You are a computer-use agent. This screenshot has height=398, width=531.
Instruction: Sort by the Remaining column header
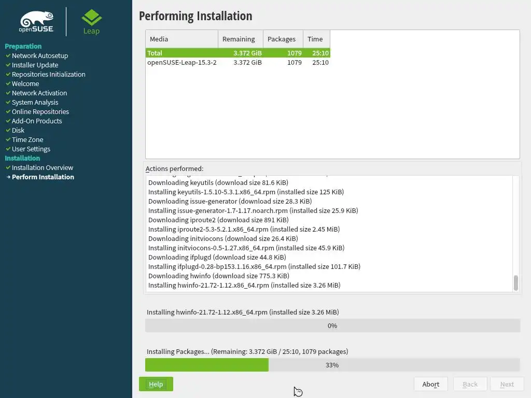[x=241, y=39]
